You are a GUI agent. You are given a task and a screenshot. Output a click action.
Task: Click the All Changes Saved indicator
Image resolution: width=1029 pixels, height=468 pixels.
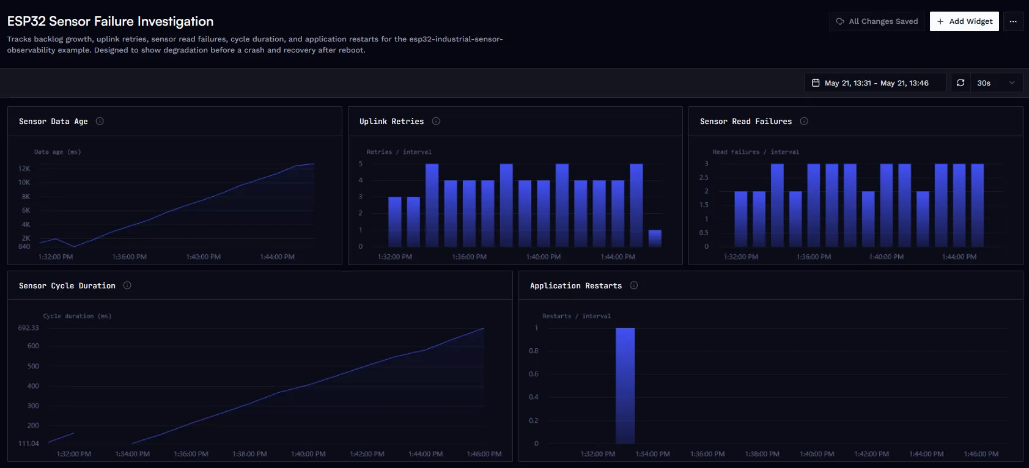[x=877, y=21]
